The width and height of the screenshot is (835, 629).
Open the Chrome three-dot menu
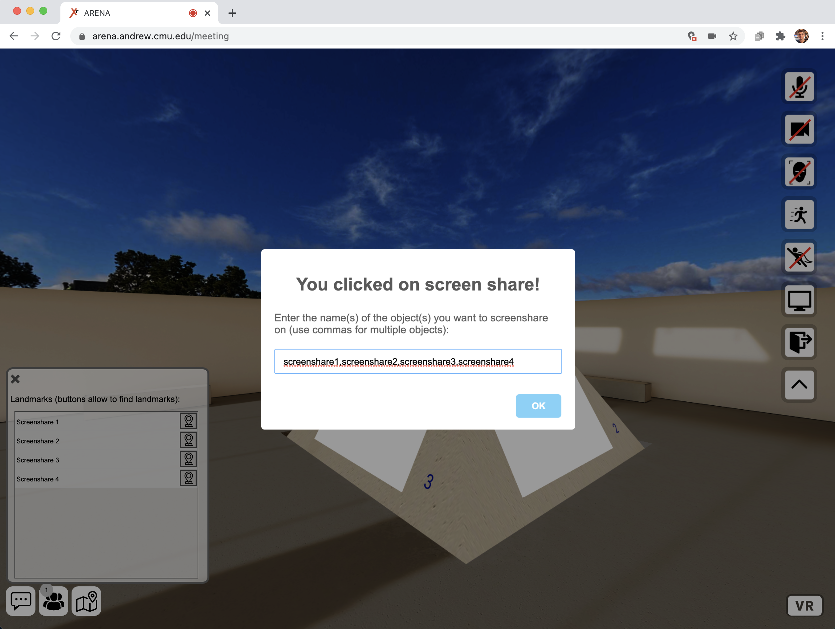coord(822,36)
